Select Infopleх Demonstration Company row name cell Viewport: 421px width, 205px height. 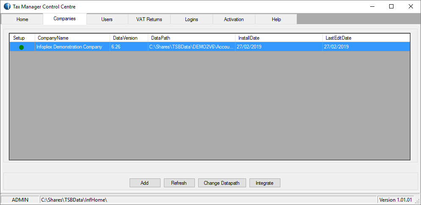pos(69,47)
